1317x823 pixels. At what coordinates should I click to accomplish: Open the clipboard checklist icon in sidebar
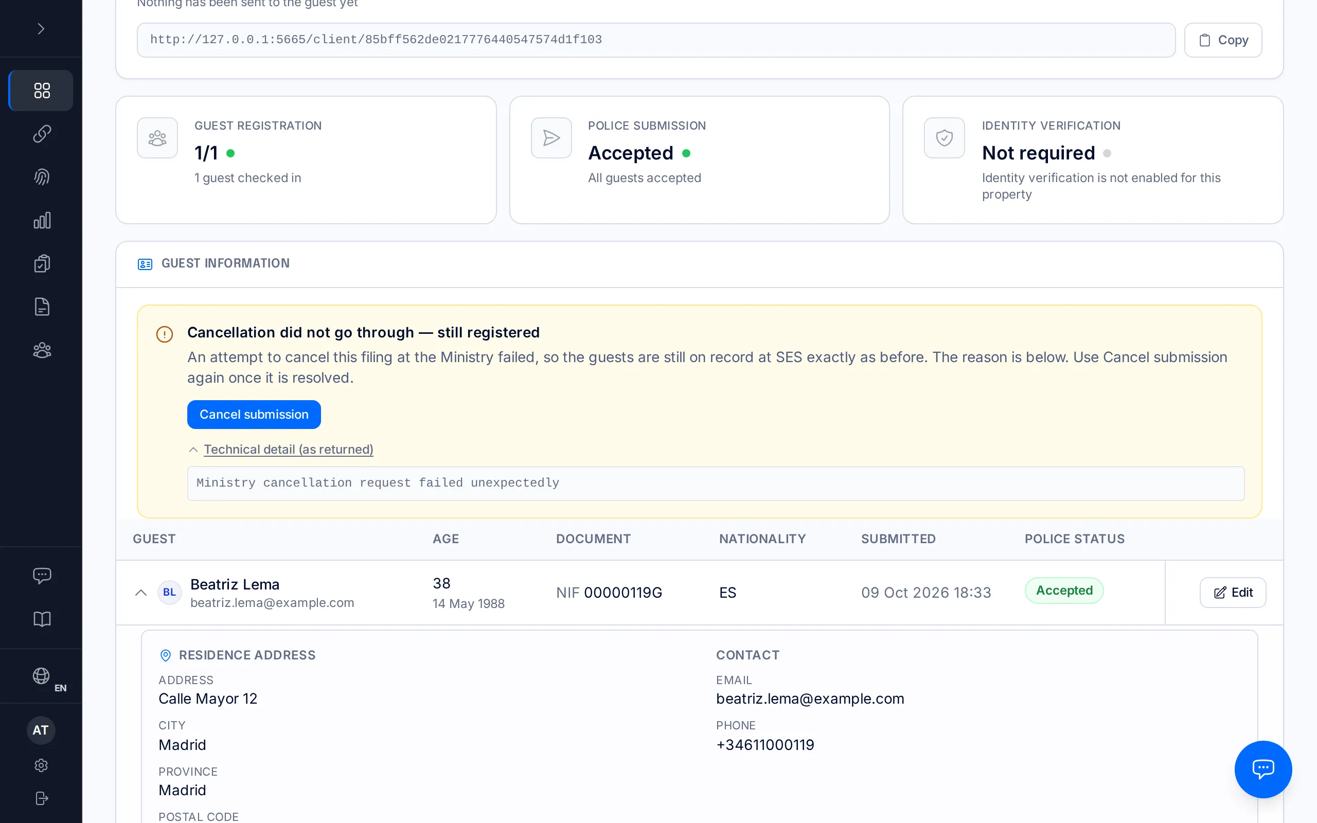[x=41, y=263]
